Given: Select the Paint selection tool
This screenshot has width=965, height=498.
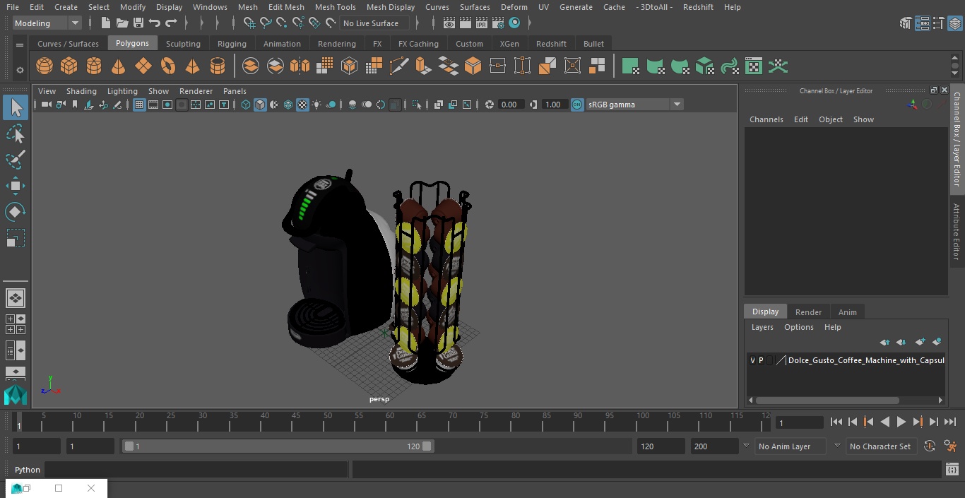Looking at the screenshot, I should 16,160.
